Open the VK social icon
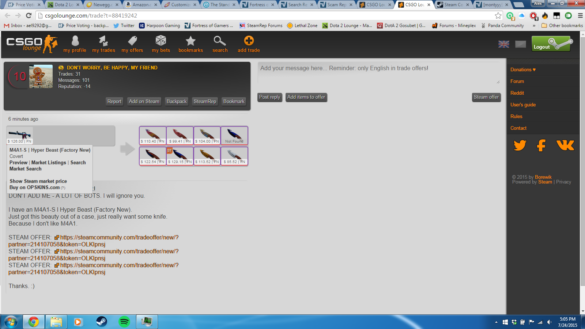585x329 pixels. coord(565,145)
